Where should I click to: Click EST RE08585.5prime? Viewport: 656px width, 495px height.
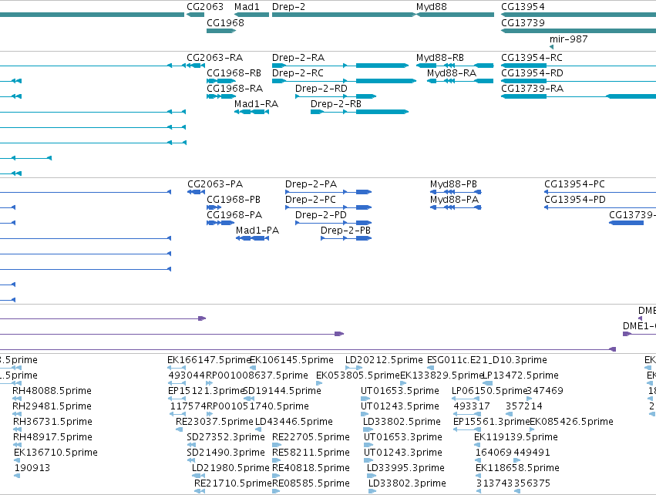tap(311, 483)
